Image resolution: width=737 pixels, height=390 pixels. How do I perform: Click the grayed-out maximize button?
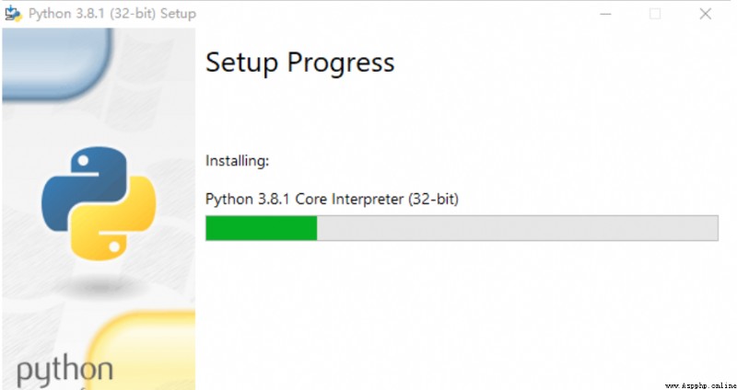click(655, 14)
